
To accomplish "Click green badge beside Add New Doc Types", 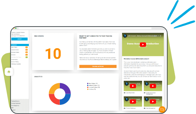I will click(26, 57).
